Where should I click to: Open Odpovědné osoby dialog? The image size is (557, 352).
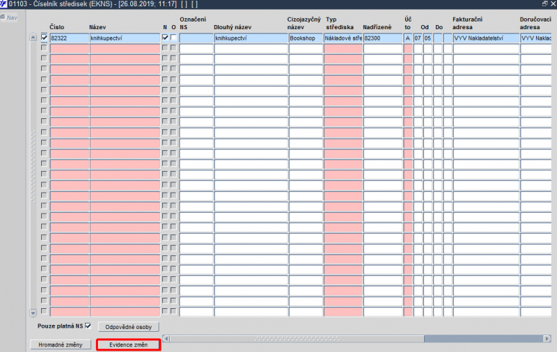[128, 327]
